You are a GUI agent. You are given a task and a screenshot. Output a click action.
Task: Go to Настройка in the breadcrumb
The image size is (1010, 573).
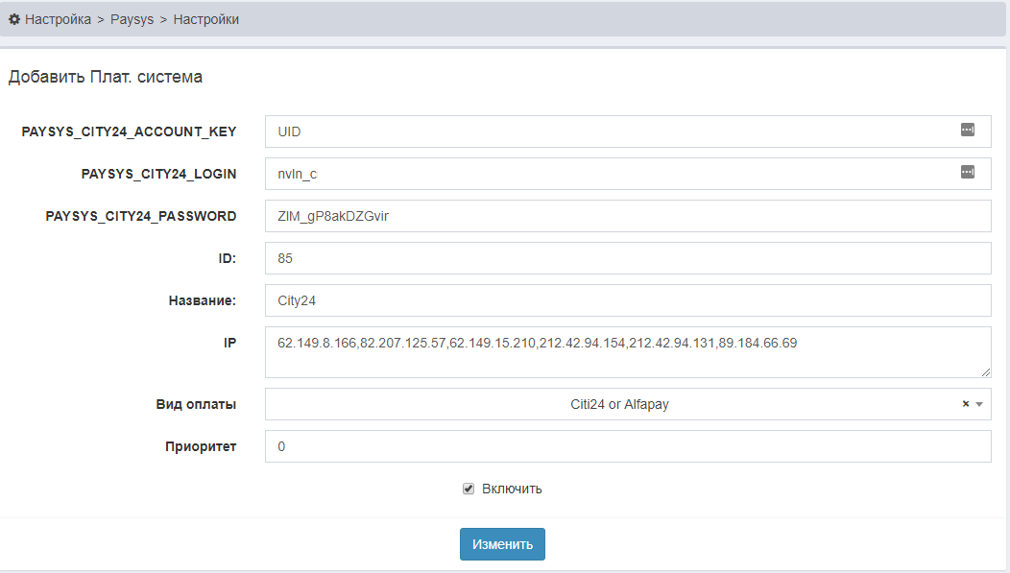(58, 19)
